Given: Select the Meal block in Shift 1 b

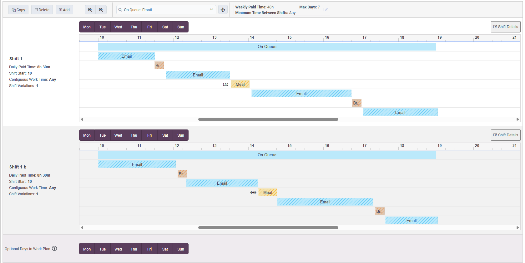Looking at the screenshot, I should coord(268,192).
